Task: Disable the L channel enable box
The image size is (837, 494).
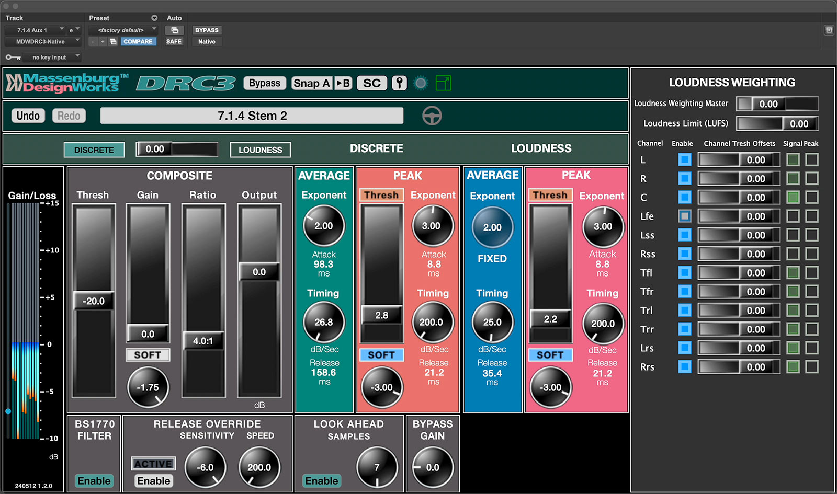Action: [684, 160]
